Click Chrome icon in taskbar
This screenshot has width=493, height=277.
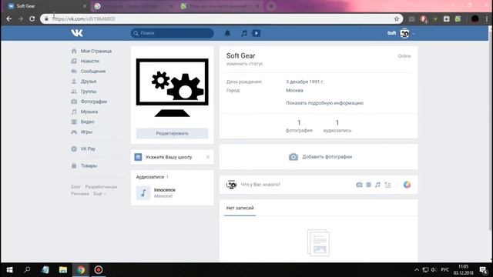coord(81,270)
